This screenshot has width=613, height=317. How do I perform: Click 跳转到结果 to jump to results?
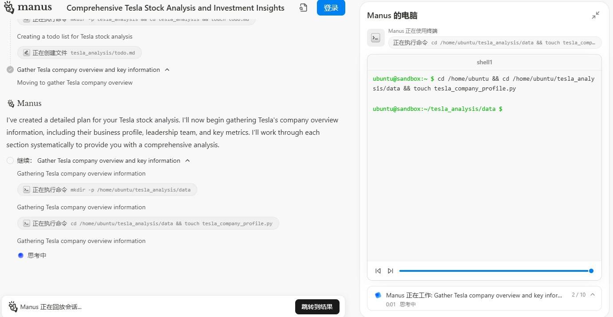coord(317,307)
